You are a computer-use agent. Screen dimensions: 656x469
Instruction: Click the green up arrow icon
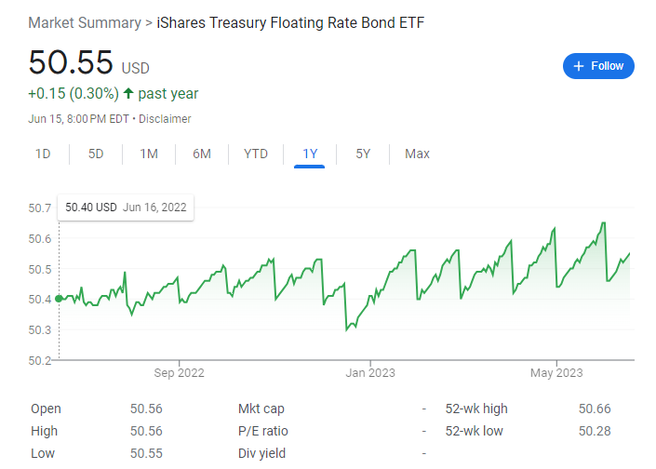(128, 94)
